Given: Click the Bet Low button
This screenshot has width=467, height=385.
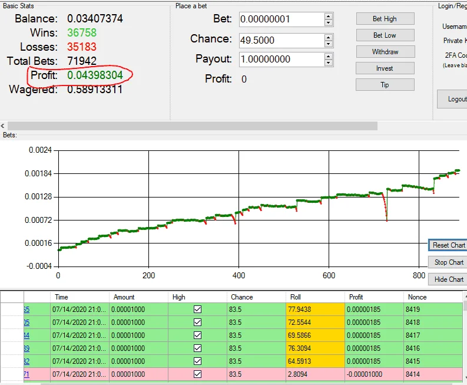Looking at the screenshot, I should (x=385, y=35).
